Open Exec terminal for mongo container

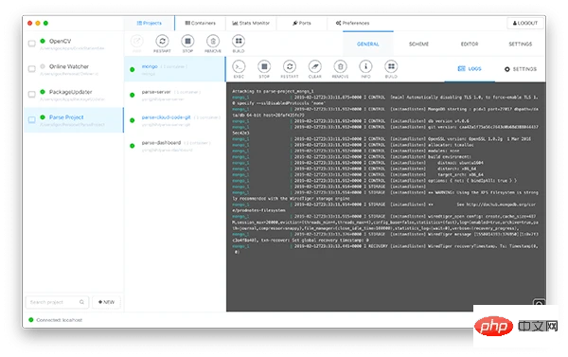point(239,66)
